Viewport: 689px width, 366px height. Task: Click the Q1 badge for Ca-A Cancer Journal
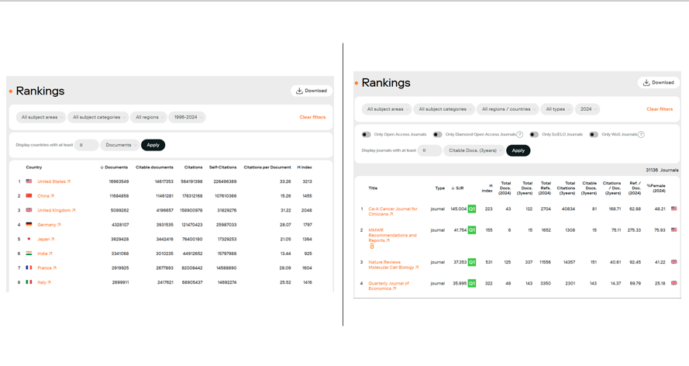(x=471, y=209)
